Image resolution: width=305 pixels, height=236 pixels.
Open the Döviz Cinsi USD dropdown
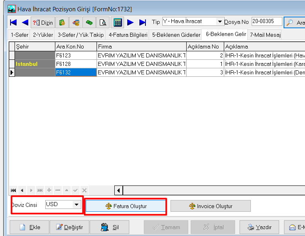(76, 204)
